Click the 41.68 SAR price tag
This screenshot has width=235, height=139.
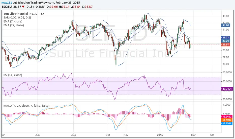coord(226,25)
